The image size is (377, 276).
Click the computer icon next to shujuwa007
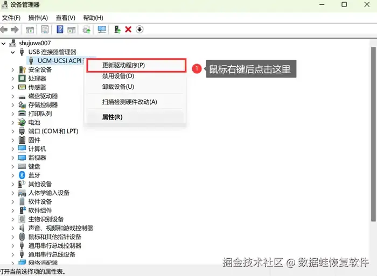tap(12, 43)
